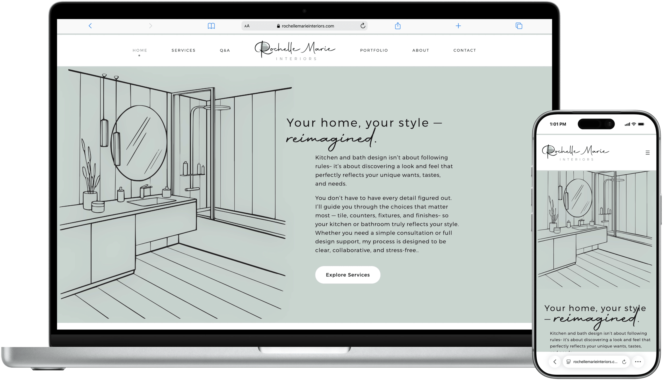Reload page using laptop address bar icon

tap(363, 26)
